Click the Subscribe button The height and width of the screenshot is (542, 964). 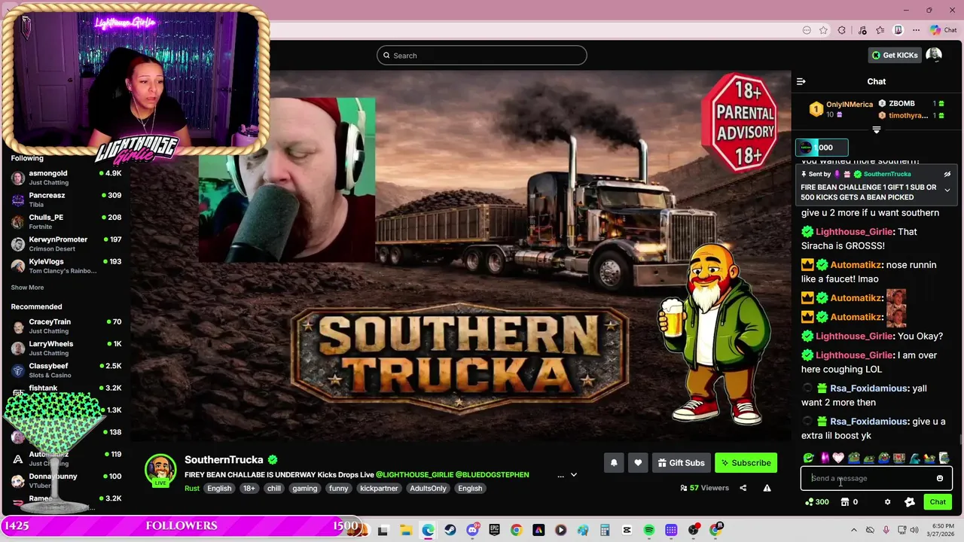(x=746, y=463)
